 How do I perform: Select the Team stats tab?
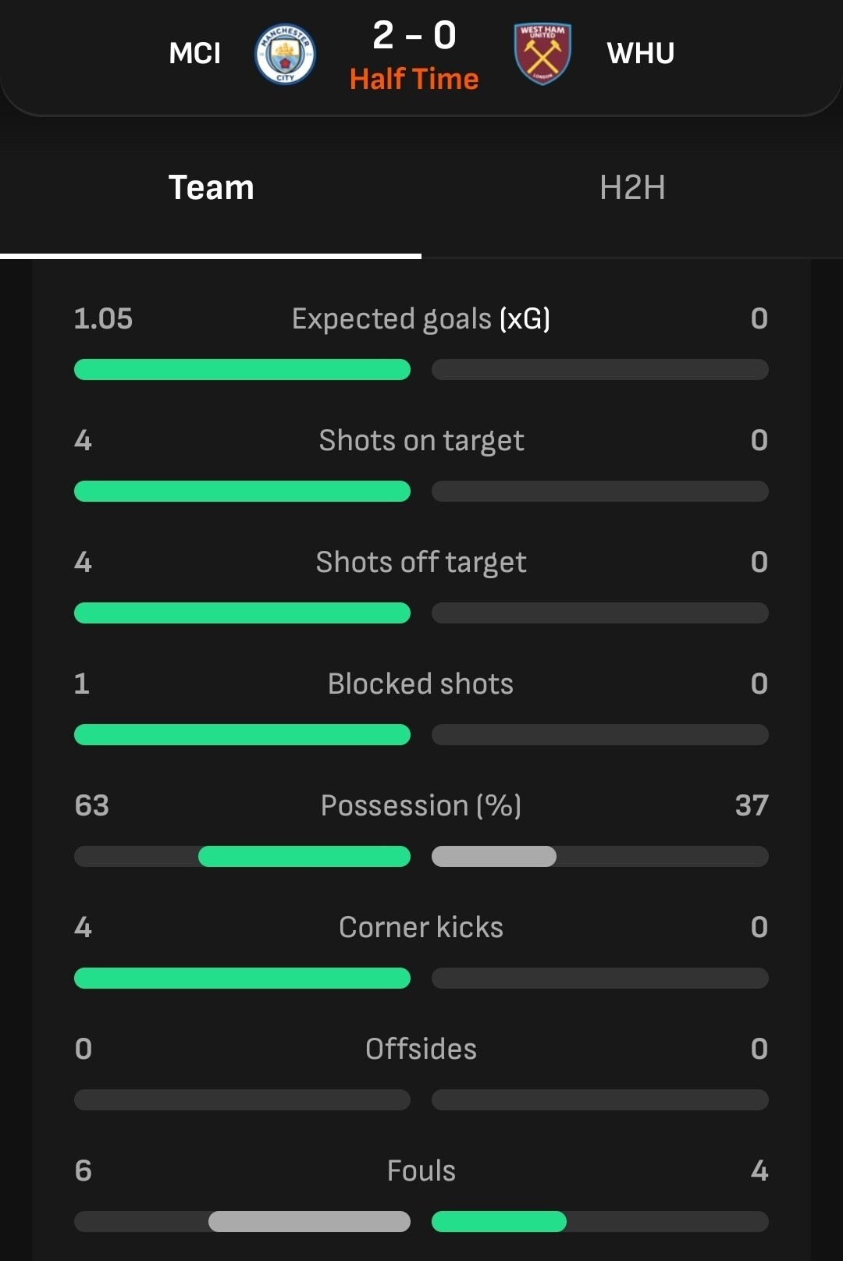[211, 188]
